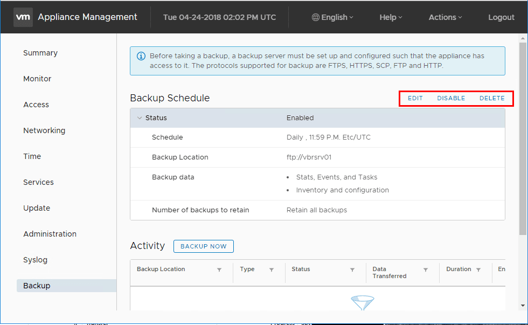Delete the backup schedule

click(x=492, y=98)
